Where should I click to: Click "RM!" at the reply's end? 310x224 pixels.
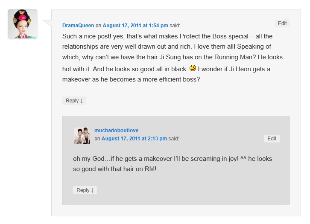click(x=149, y=169)
